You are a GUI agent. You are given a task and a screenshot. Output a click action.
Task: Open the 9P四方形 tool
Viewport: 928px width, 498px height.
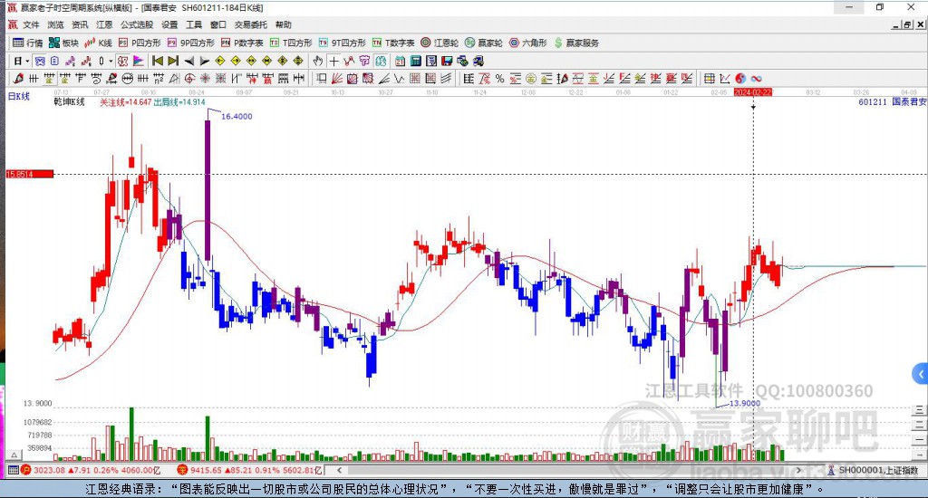pos(190,43)
